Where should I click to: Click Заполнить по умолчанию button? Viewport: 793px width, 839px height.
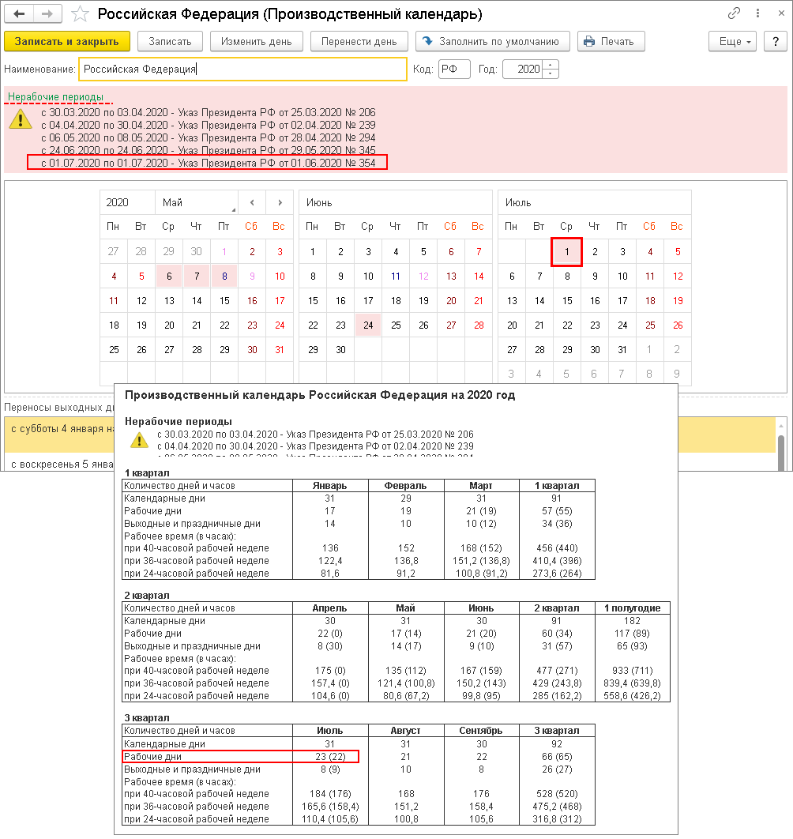tap(492, 41)
